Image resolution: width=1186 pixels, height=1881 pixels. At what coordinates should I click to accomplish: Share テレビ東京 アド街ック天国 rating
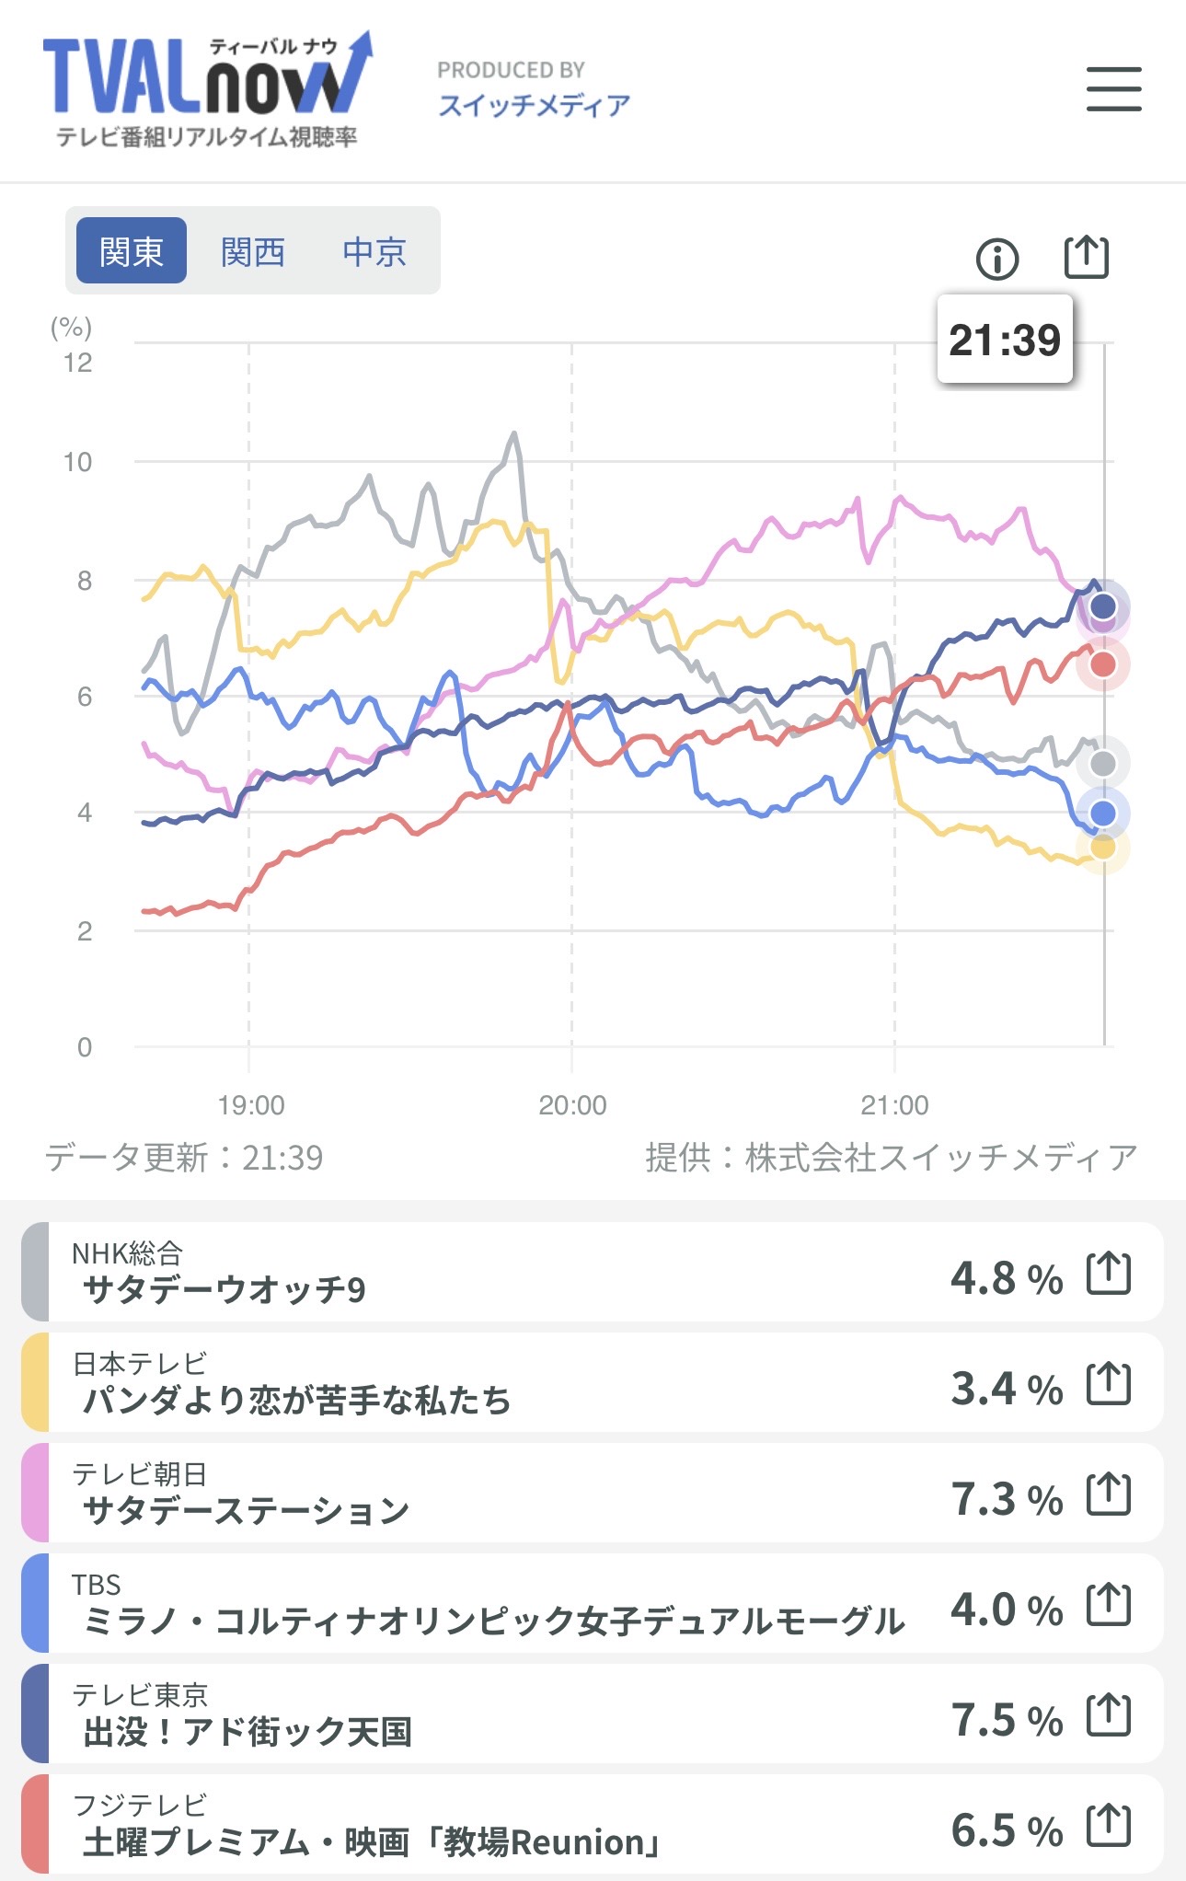1108,1715
